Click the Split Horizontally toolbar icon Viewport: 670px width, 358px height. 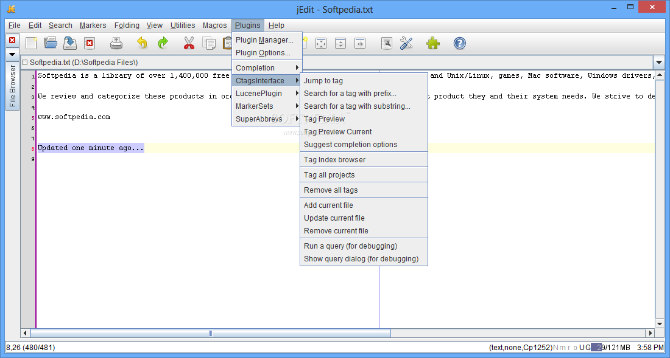(340, 43)
